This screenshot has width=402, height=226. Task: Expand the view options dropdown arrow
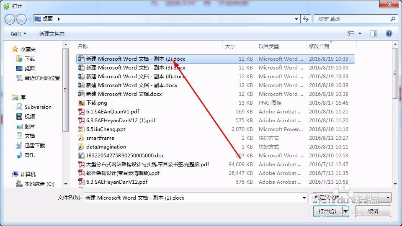(x=360, y=33)
